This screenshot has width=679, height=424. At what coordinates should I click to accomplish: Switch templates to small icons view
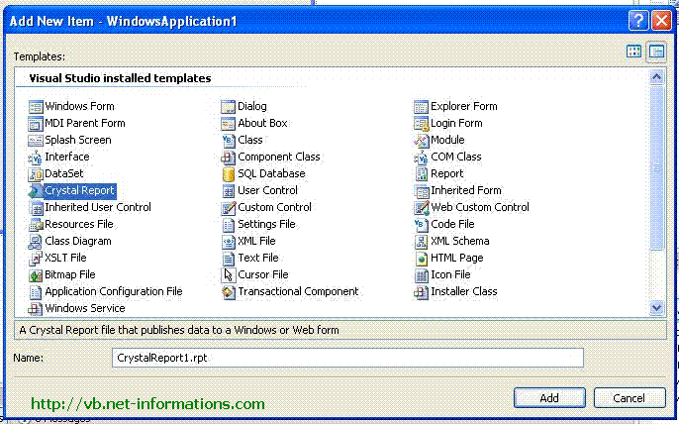click(x=656, y=52)
